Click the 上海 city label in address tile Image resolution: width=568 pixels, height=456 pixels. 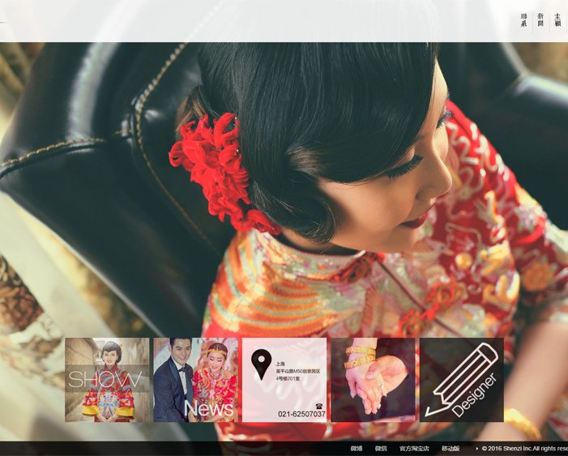click(280, 364)
